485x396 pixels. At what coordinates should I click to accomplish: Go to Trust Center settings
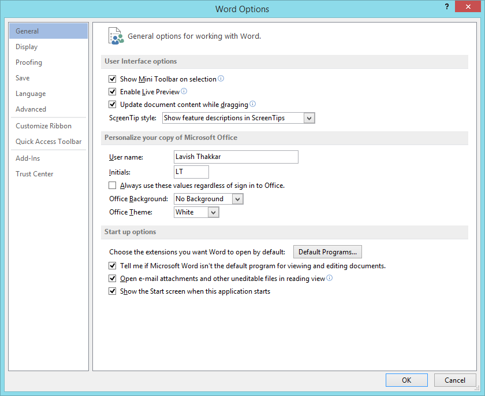click(x=35, y=174)
